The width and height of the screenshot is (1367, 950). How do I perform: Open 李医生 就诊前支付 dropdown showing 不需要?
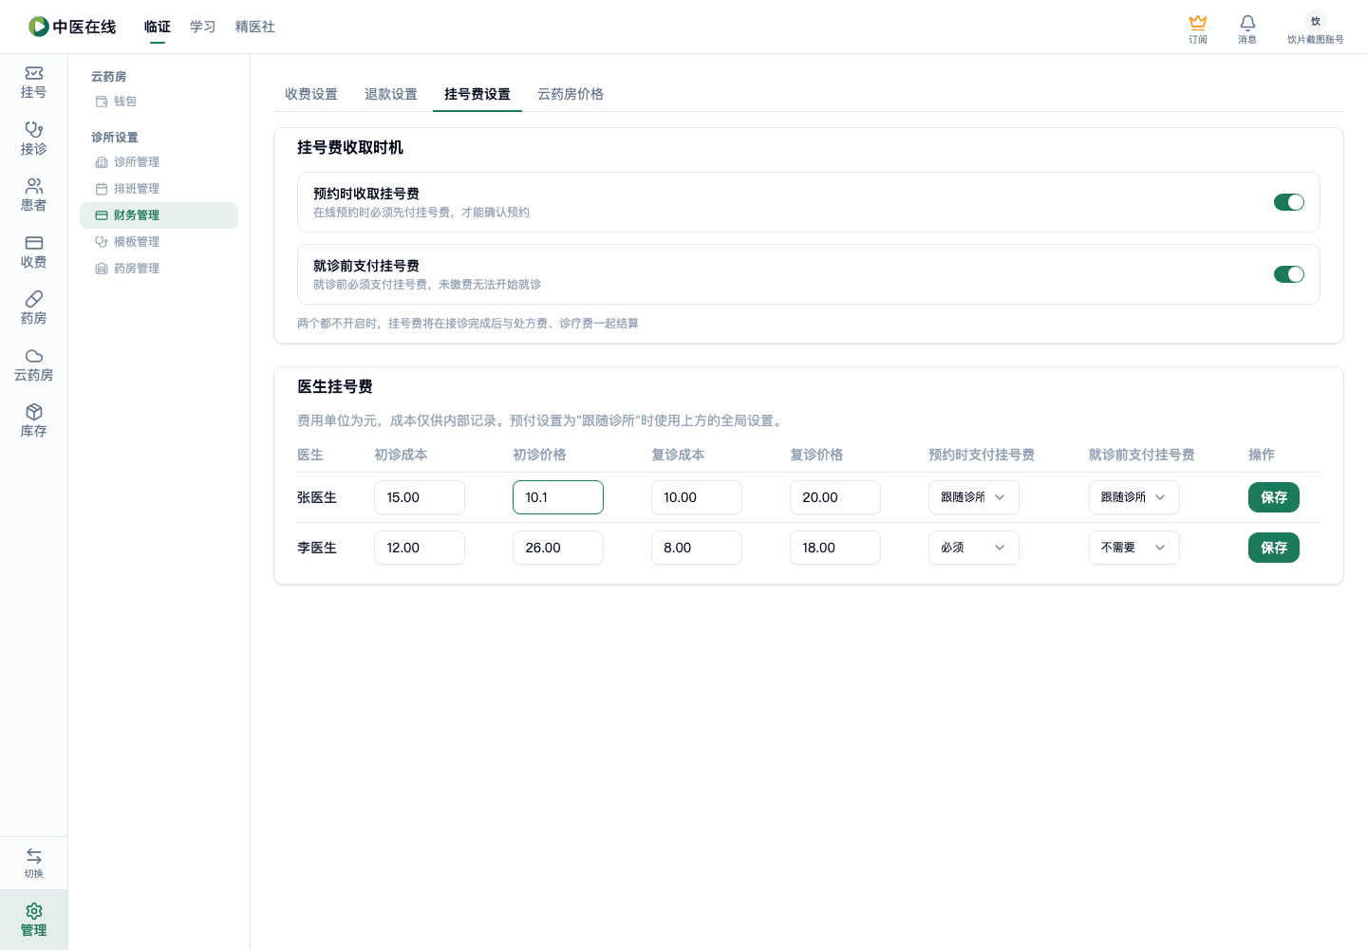1133,548
